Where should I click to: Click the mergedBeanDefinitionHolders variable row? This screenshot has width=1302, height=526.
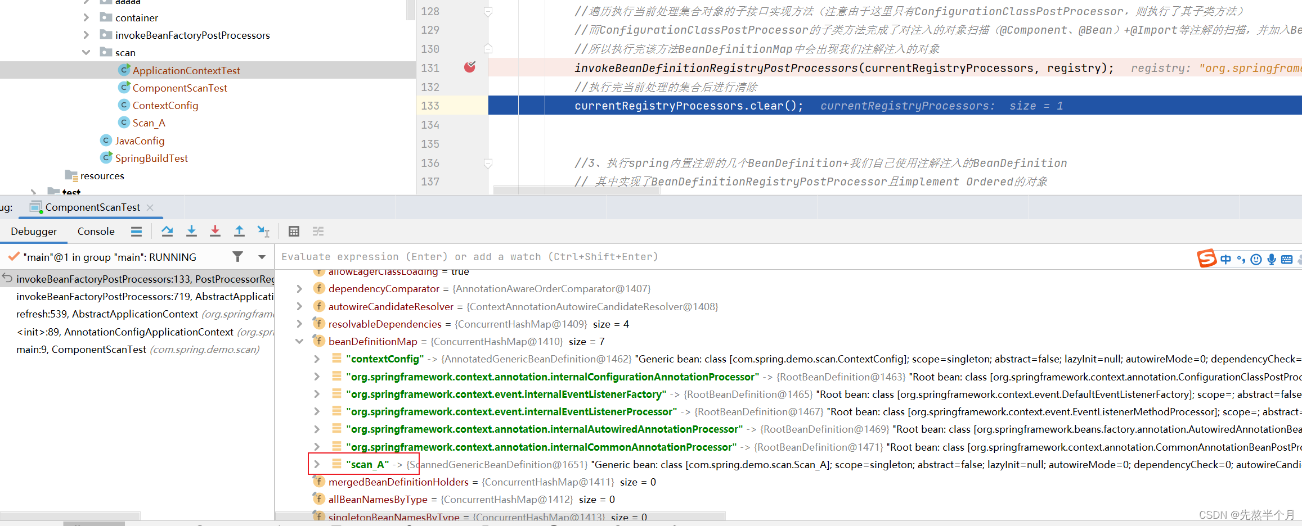point(788,482)
